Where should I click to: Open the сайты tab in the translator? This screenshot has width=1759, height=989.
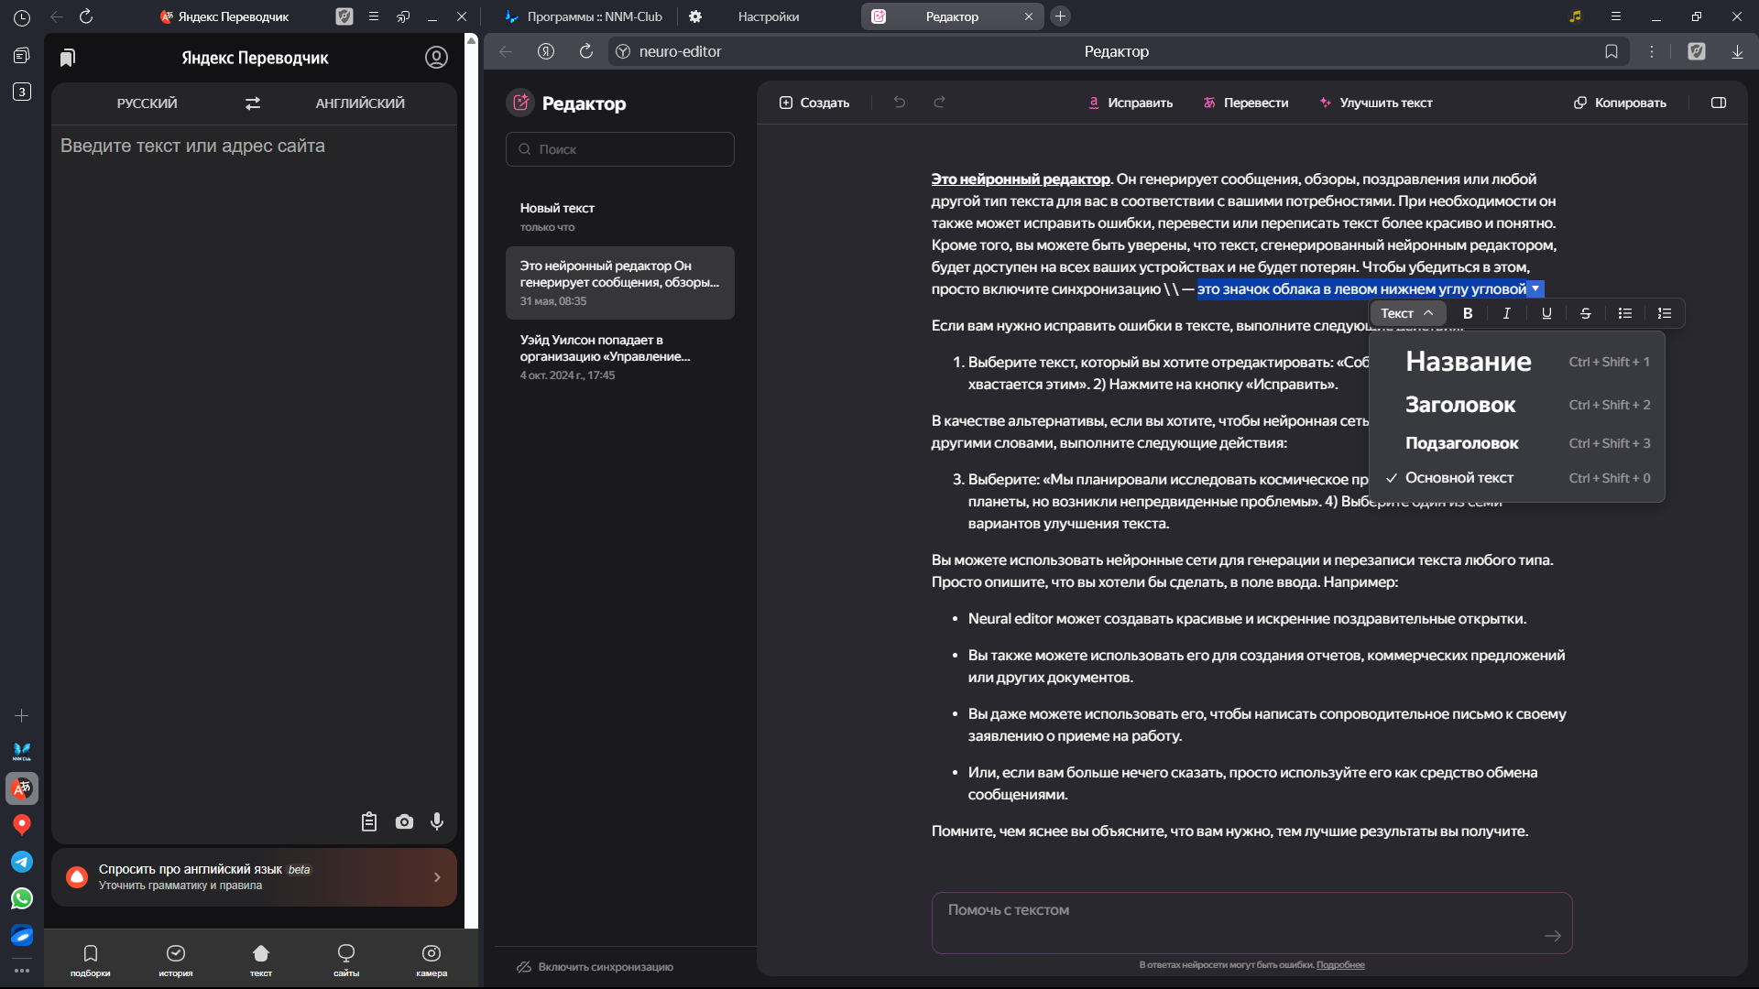click(346, 960)
